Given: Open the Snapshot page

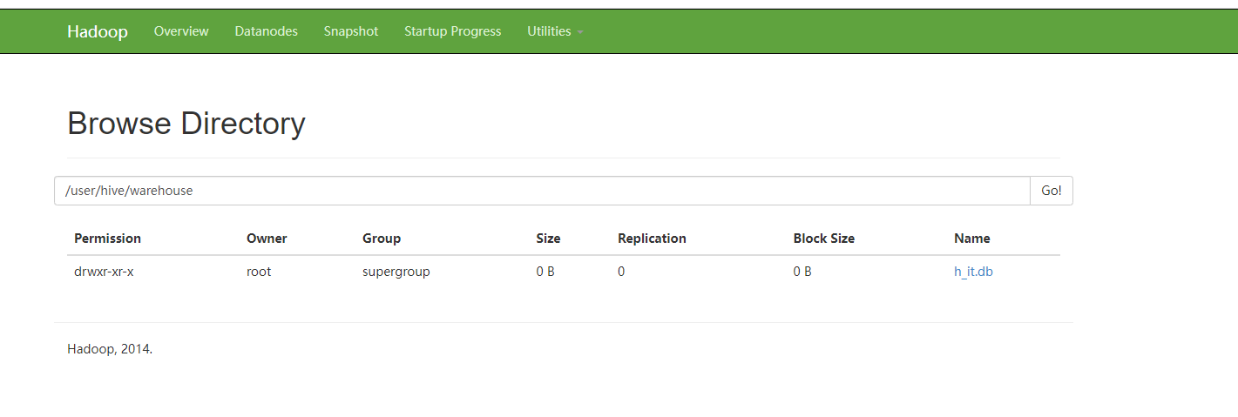Looking at the screenshot, I should (351, 31).
